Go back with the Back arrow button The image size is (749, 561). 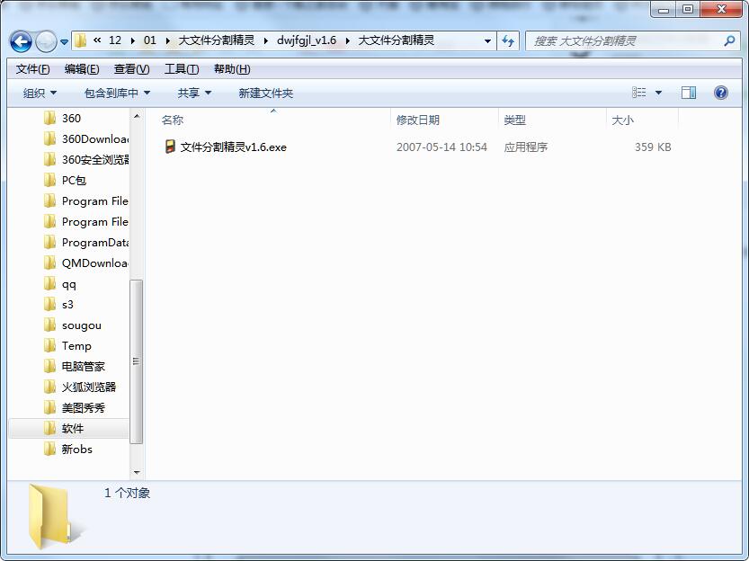tap(21, 41)
